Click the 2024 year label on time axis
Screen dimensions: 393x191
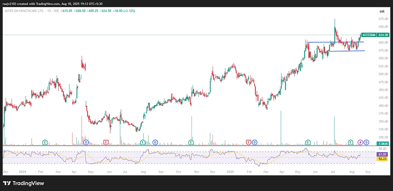click(x=23, y=171)
